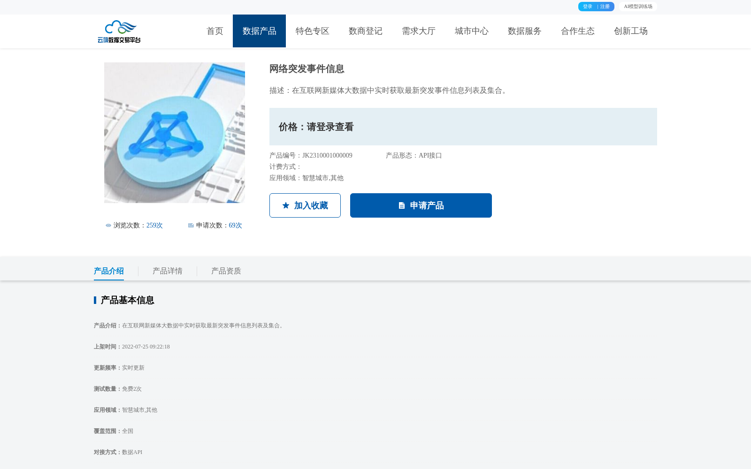Viewport: 751px width, 469px height.
Task: Click the icon beside 申请次数
Action: (x=191, y=226)
